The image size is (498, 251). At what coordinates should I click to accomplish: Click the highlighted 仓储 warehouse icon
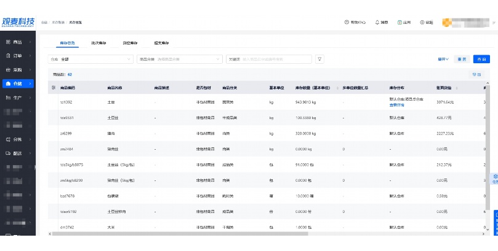[8, 83]
